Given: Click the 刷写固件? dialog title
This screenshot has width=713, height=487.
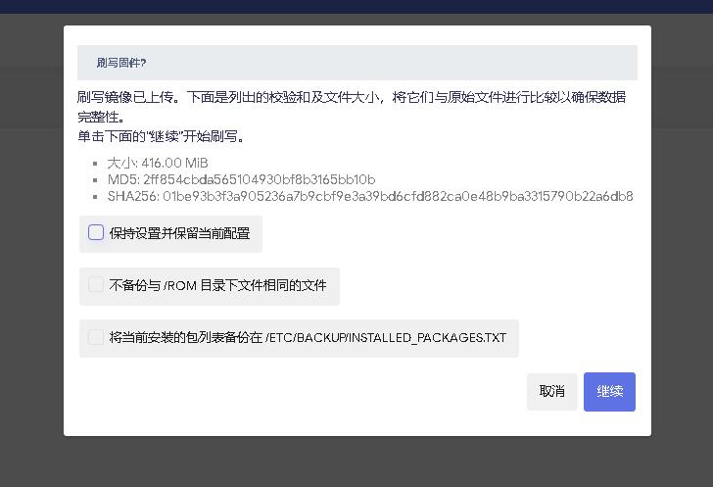Looking at the screenshot, I should 121,63.
